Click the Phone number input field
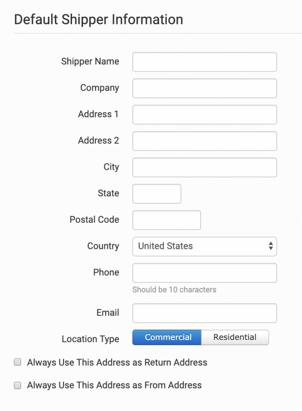This screenshot has height=411, width=302. point(204,273)
